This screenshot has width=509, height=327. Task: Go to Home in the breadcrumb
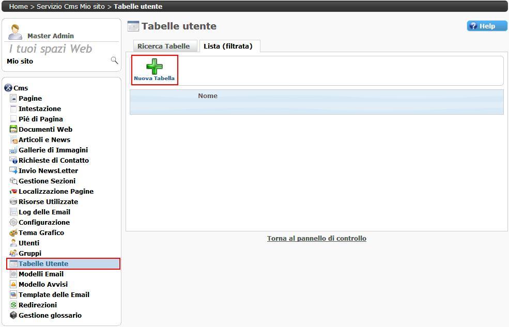pos(19,7)
